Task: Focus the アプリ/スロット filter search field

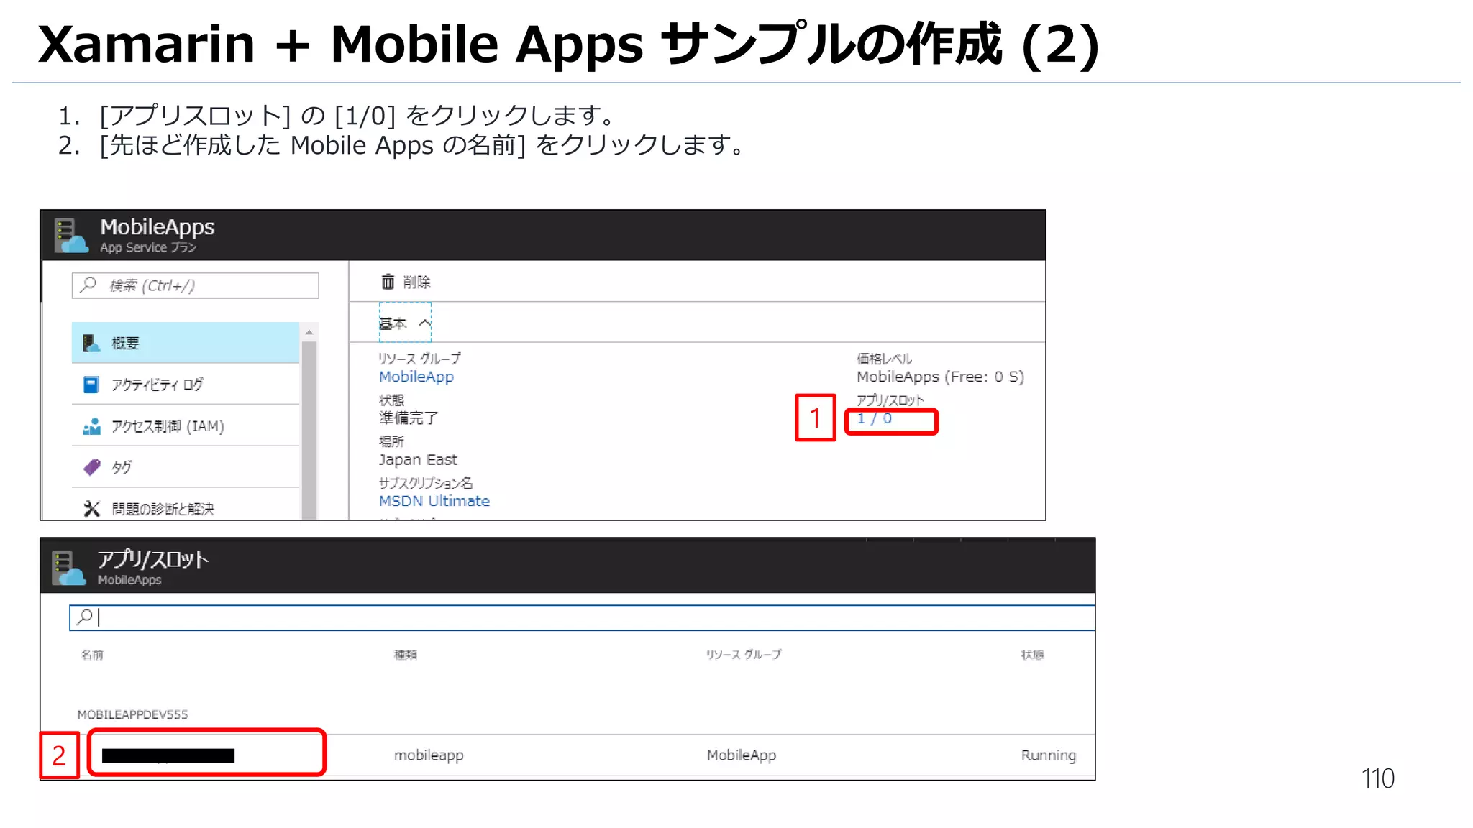Action: click(582, 617)
